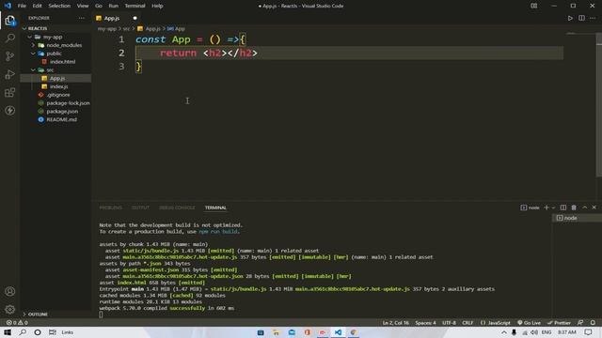
Task: Open the launch profile dropdown next to the plus
Action: point(553,207)
